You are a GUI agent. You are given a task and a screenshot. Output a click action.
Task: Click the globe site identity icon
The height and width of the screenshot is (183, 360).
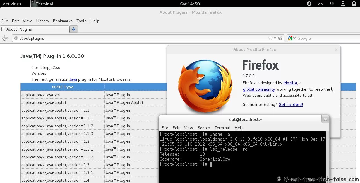16,38
